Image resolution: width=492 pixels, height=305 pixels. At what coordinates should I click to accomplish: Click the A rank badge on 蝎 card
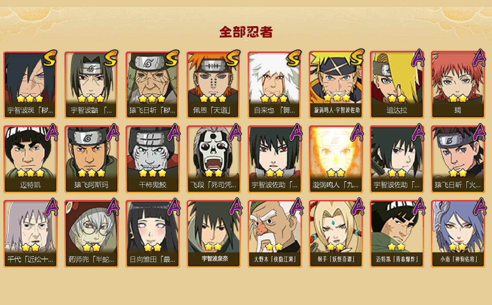pos(479,58)
